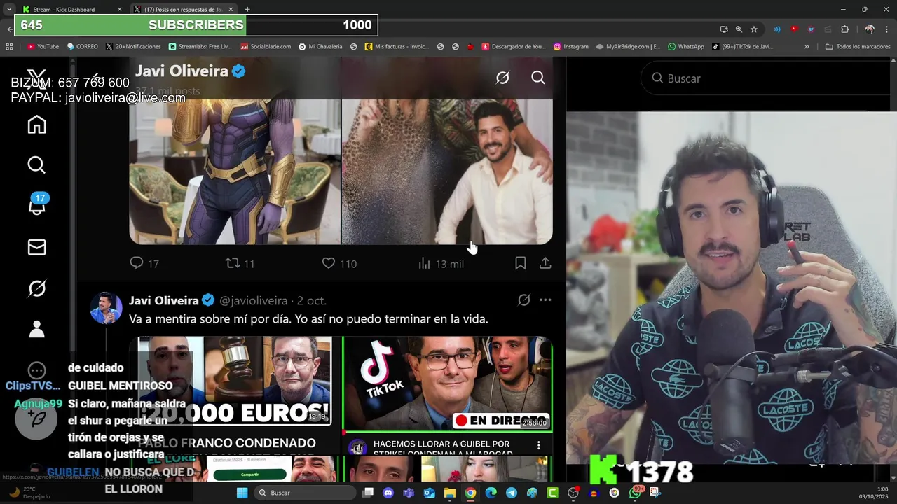The image size is (897, 504).
Task: Open the Instagram bookmark
Action: [x=571, y=47]
